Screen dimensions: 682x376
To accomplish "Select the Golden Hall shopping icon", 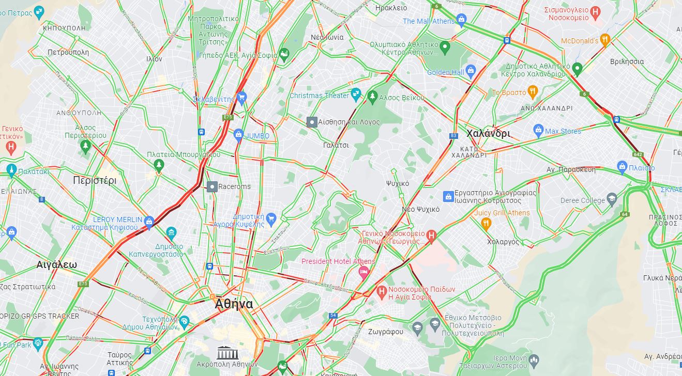I will click(471, 71).
